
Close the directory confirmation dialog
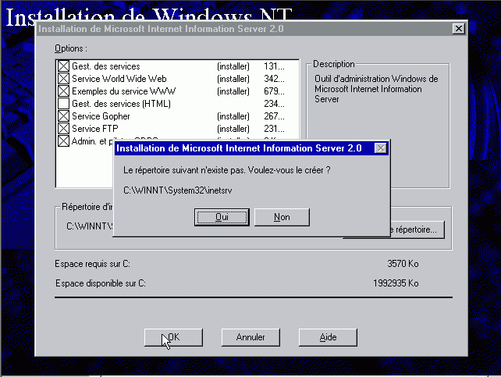(380, 148)
